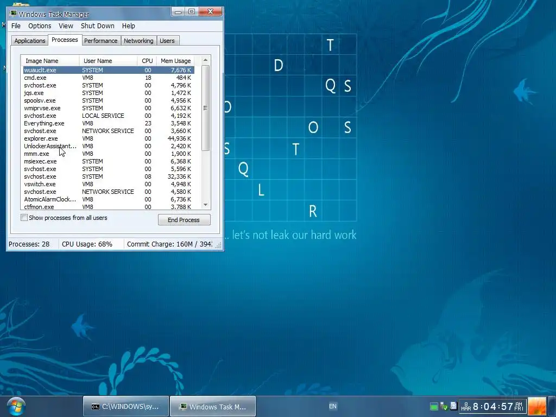Switch to the Applications tab
The image size is (556, 417).
click(30, 41)
